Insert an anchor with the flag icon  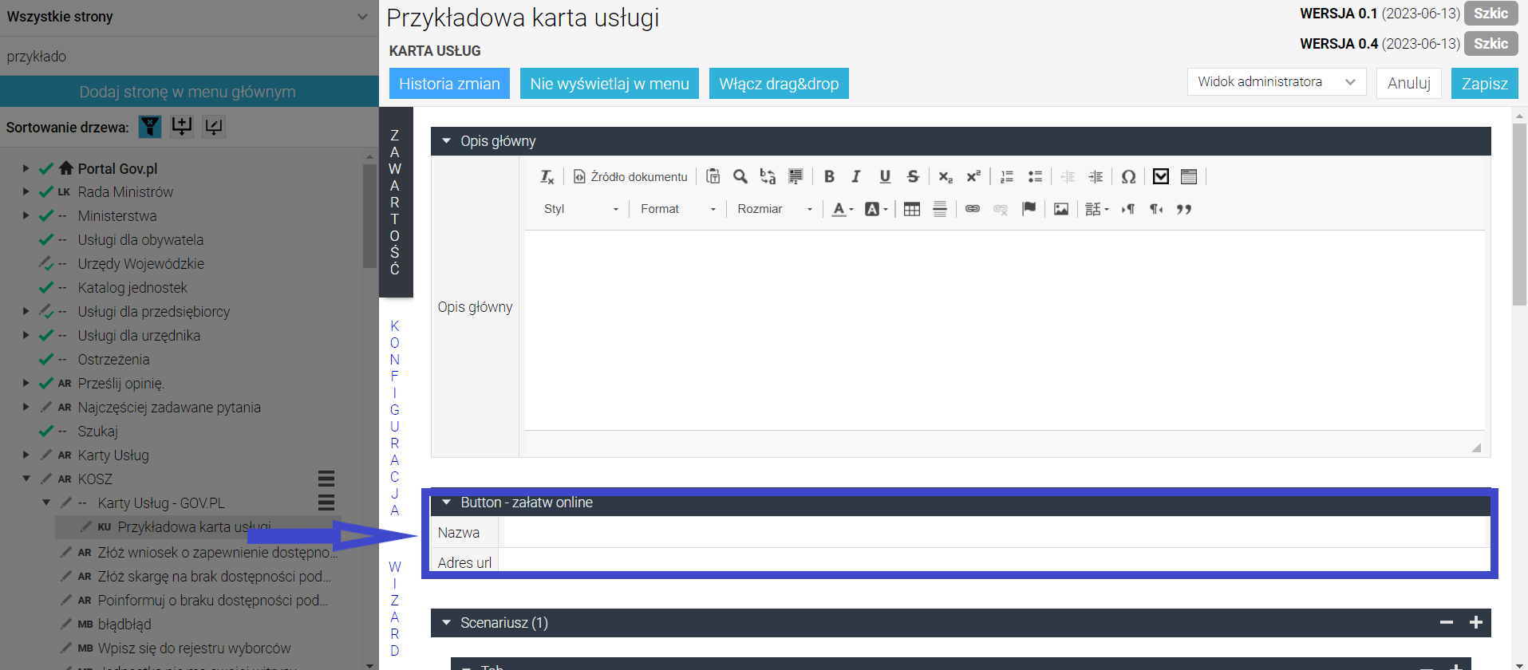[1029, 209]
